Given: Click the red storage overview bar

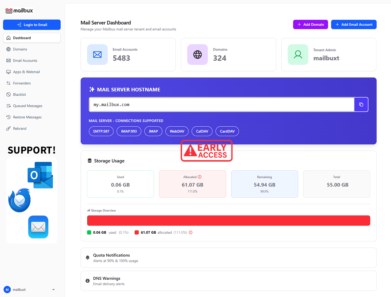Looking at the screenshot, I should [x=228, y=221].
